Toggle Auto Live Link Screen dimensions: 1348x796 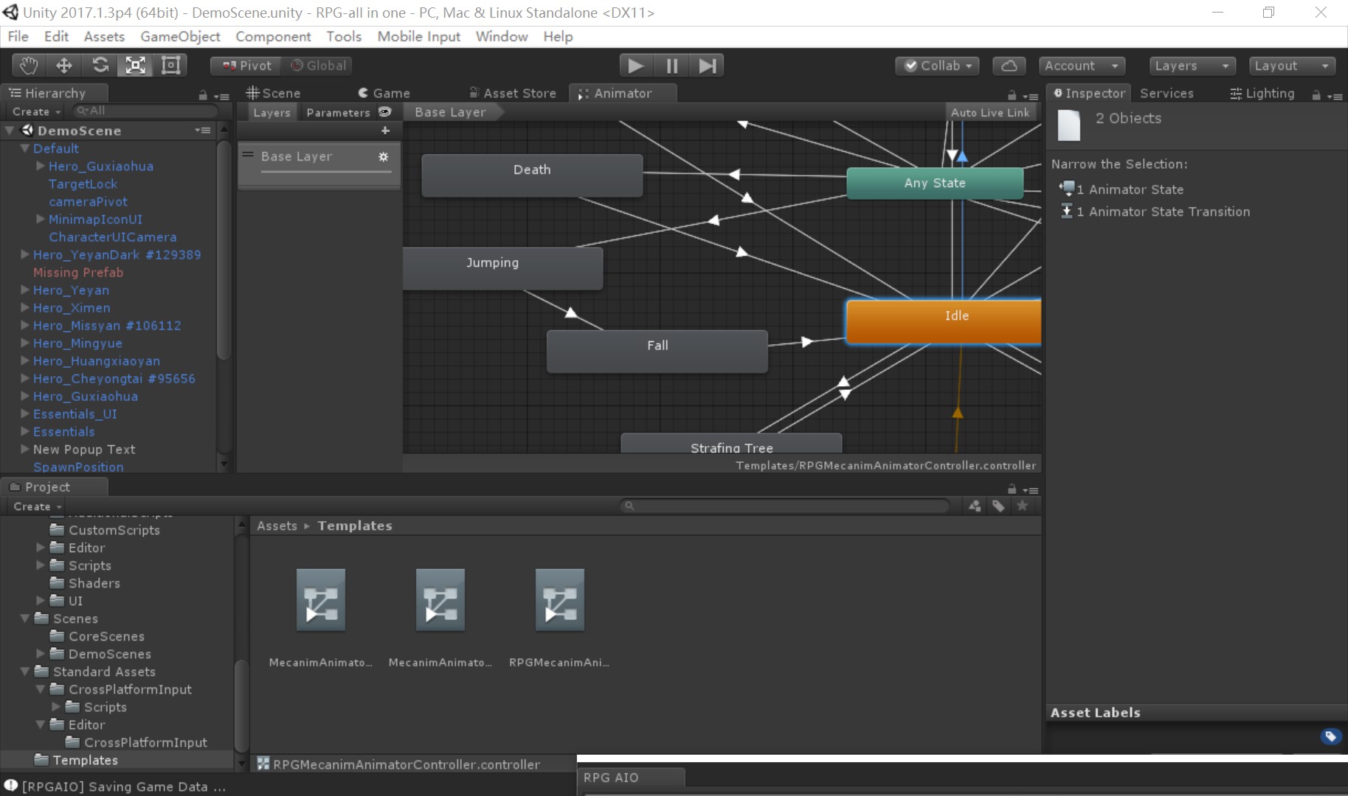(x=989, y=112)
